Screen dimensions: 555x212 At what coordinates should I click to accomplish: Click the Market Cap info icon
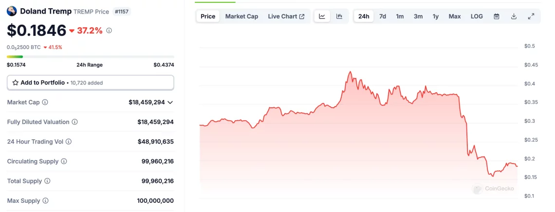click(45, 102)
